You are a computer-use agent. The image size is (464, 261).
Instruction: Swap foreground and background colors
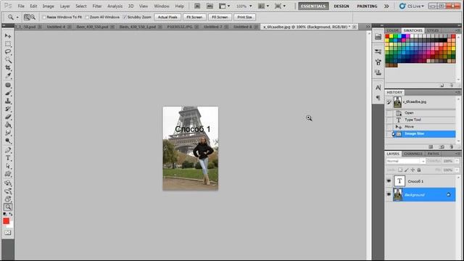coord(11,214)
